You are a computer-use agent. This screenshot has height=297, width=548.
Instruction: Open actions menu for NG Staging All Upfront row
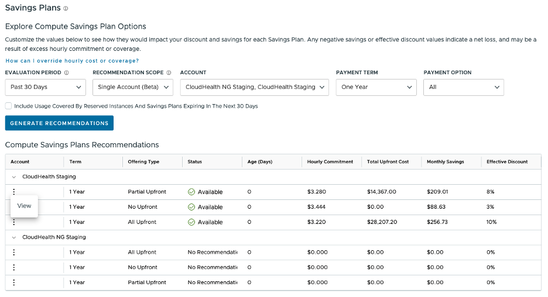tap(13, 253)
